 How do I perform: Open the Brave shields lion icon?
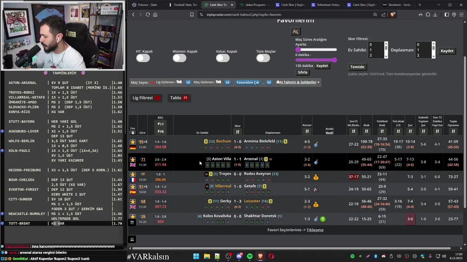(393, 15)
